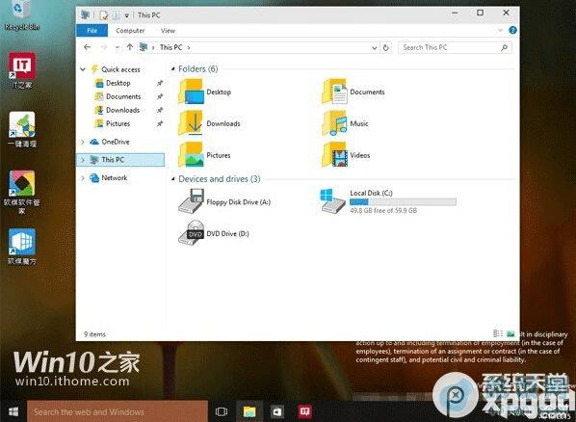Select Desktop in Quick access sidebar
This screenshot has height=422, width=576.
(118, 83)
